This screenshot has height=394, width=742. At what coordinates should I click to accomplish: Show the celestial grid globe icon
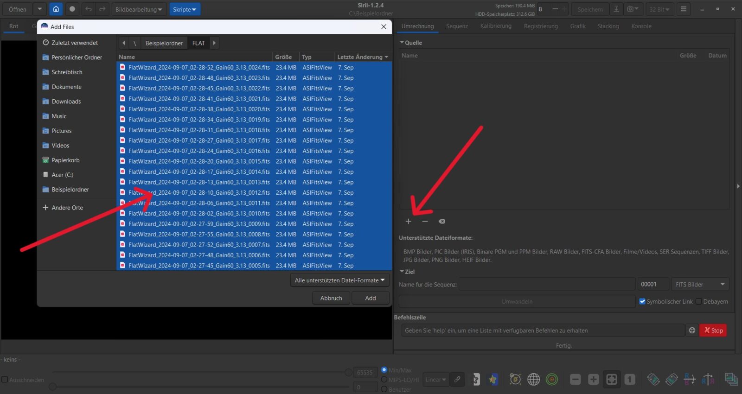(x=534, y=380)
